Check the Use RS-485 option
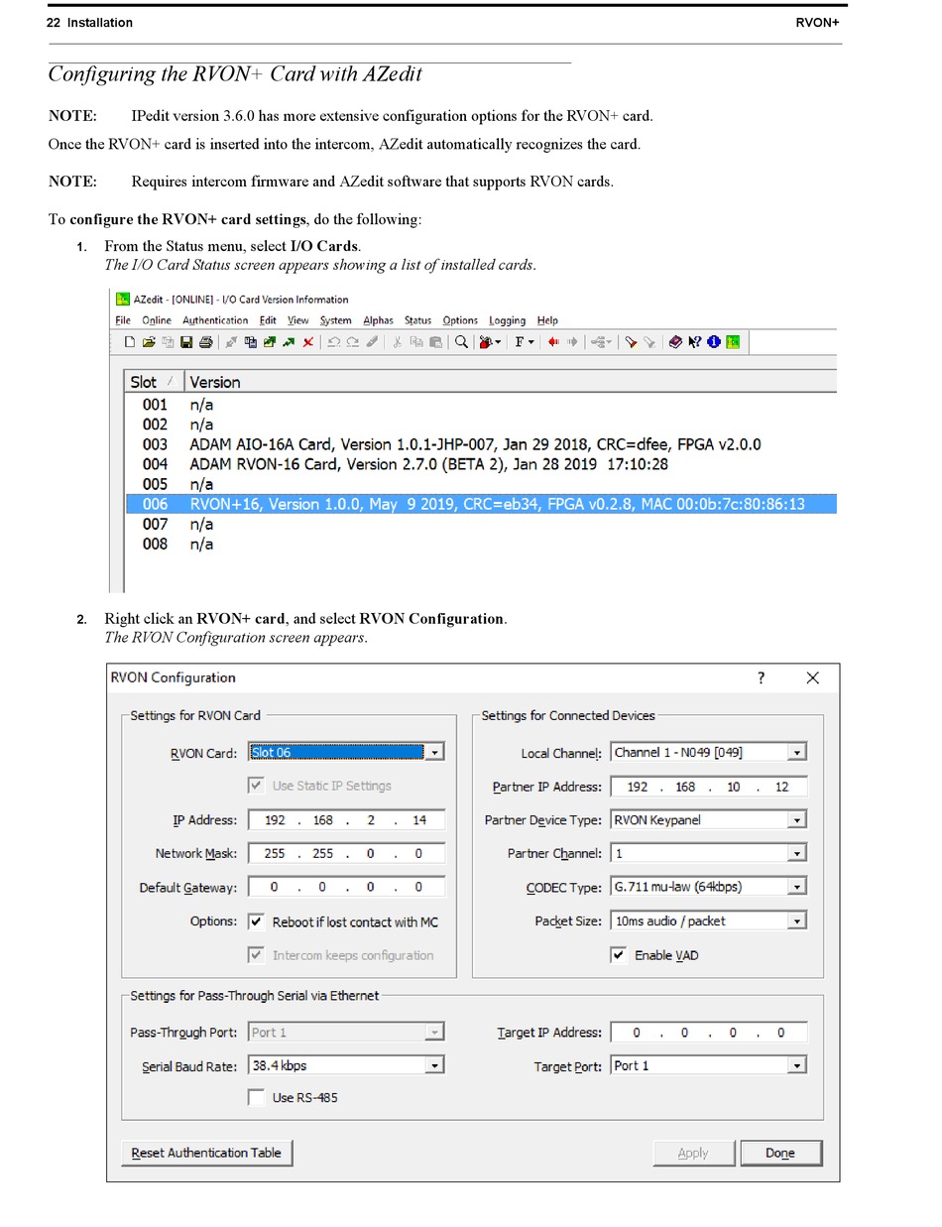This screenshot has width=942, height=1227. pyautogui.click(x=256, y=1097)
